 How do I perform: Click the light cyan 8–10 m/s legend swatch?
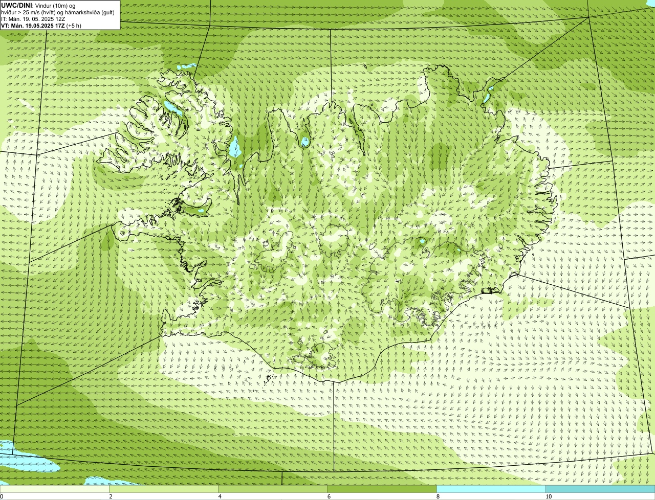491,489
